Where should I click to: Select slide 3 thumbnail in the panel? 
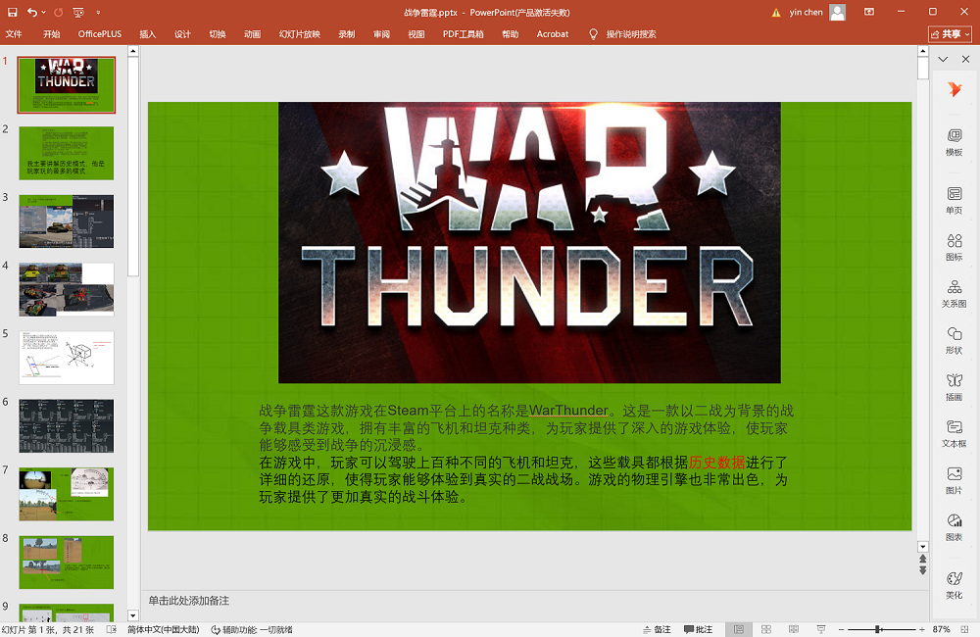pyautogui.click(x=67, y=220)
